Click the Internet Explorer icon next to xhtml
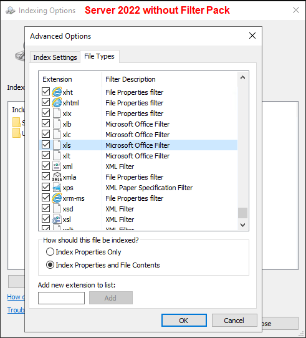The height and width of the screenshot is (338, 306). pos(57,103)
